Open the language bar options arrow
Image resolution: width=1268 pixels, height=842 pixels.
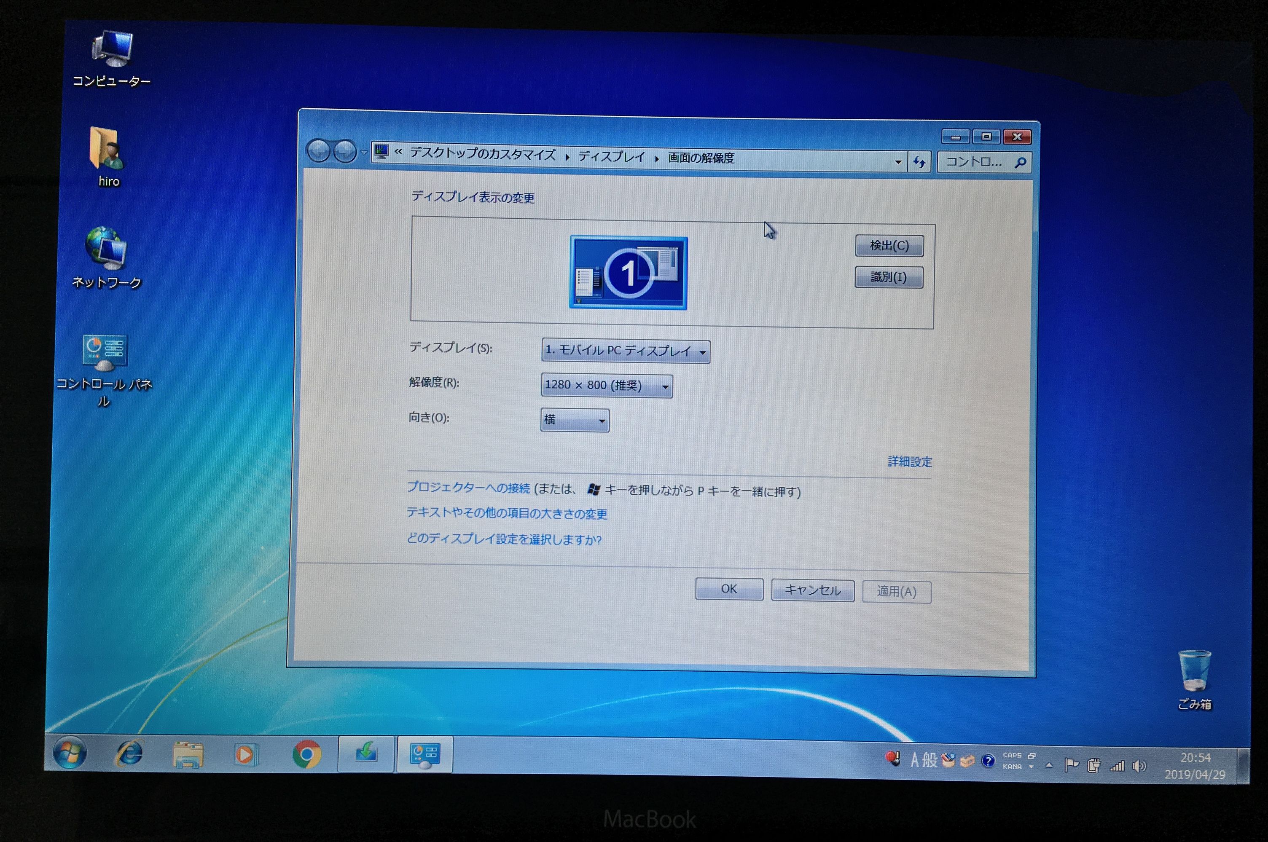click(x=1031, y=767)
